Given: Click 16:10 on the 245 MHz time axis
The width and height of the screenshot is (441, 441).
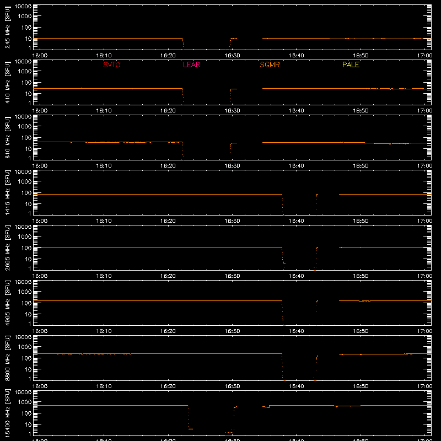Looking at the screenshot, I should pyautogui.click(x=104, y=56).
